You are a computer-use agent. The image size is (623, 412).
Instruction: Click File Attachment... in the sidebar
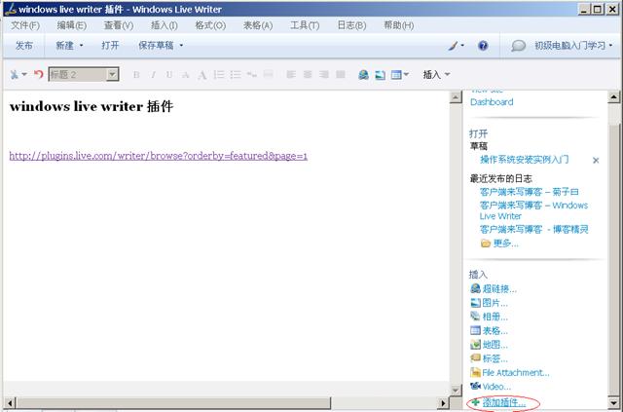click(x=510, y=372)
